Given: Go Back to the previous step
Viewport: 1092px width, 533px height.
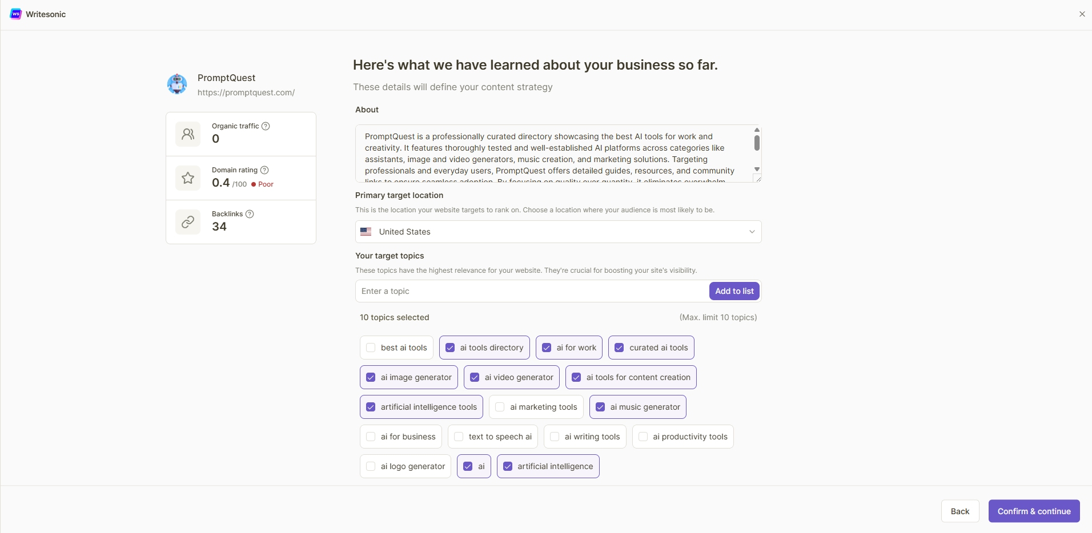Looking at the screenshot, I should pos(959,511).
